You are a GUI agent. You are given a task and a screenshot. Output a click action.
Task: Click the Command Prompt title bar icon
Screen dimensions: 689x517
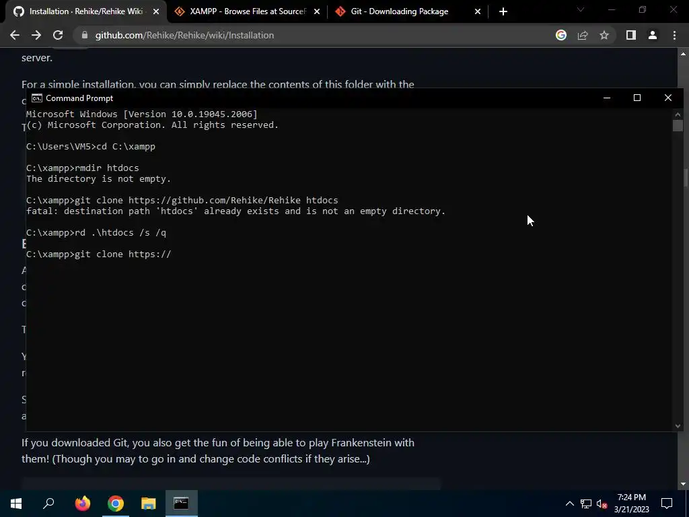coord(37,98)
